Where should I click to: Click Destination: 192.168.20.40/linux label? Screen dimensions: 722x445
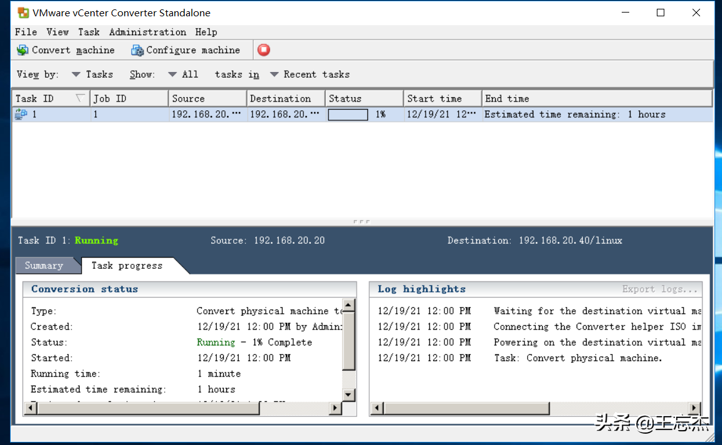[x=535, y=240]
